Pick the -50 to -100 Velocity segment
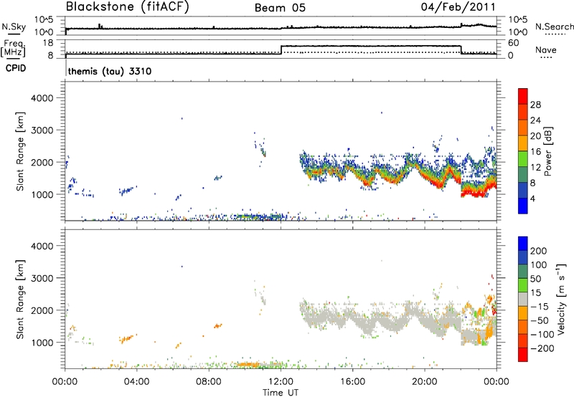Screen dimensions: 574x397 click(523, 327)
